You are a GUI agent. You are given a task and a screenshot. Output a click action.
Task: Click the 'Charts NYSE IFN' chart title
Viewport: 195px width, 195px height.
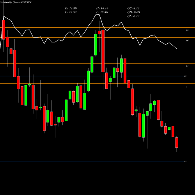pos(22,2)
